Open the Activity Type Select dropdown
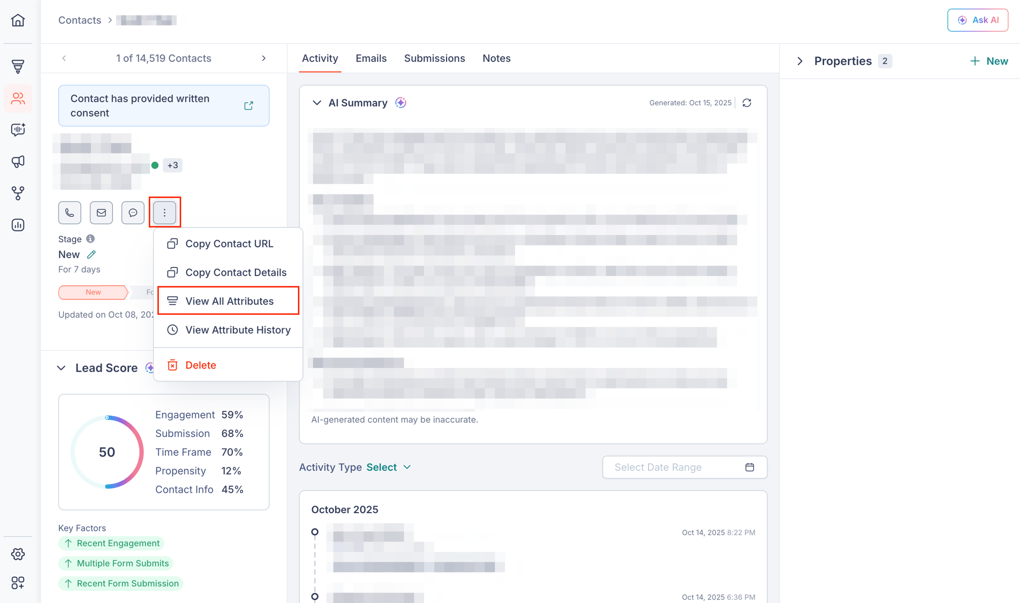 pyautogui.click(x=389, y=467)
